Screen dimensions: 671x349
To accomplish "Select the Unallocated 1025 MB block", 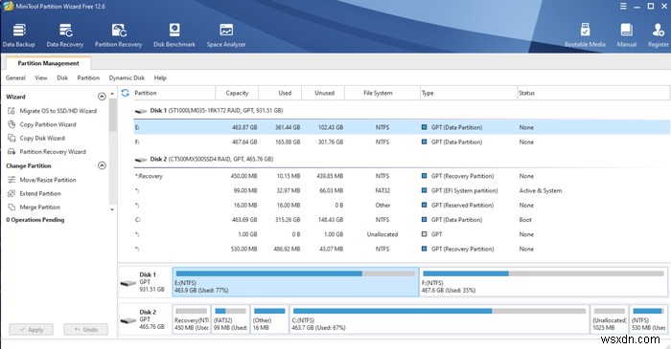I will point(610,319).
